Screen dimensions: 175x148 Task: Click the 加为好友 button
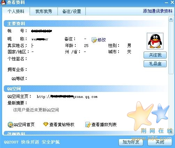click(x=131, y=142)
